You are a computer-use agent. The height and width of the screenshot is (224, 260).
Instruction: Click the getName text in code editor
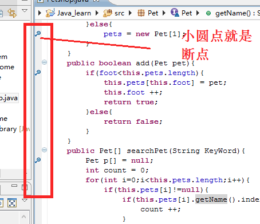point(211,199)
